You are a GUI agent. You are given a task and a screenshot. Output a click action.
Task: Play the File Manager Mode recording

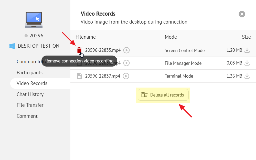tap(126, 63)
